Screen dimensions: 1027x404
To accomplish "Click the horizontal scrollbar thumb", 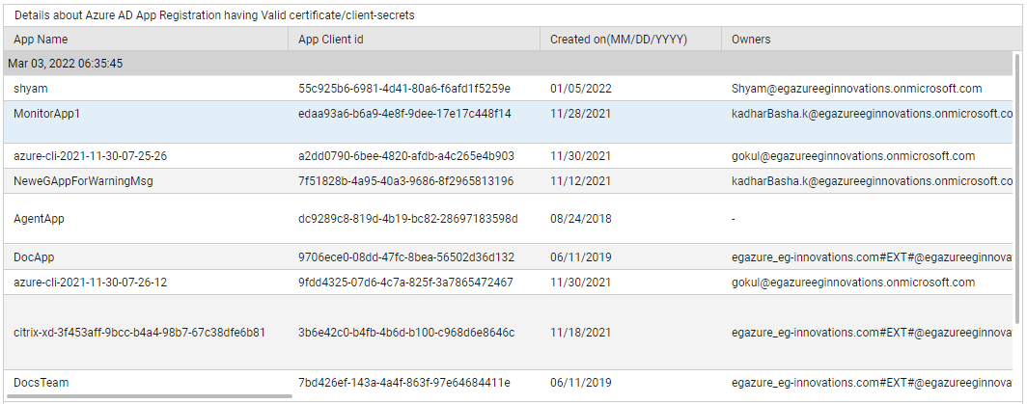I will (x=148, y=397).
